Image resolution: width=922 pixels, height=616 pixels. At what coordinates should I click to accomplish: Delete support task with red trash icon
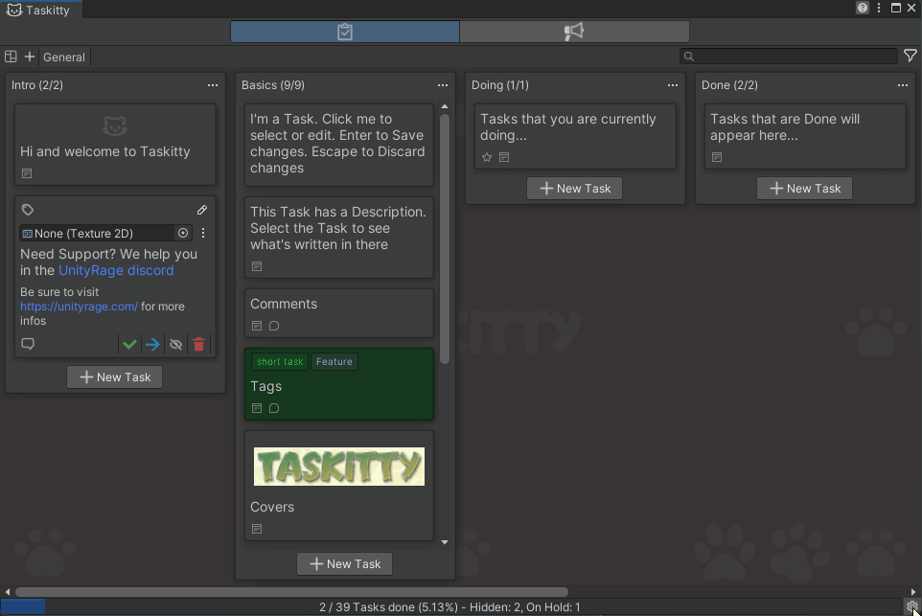pos(198,345)
